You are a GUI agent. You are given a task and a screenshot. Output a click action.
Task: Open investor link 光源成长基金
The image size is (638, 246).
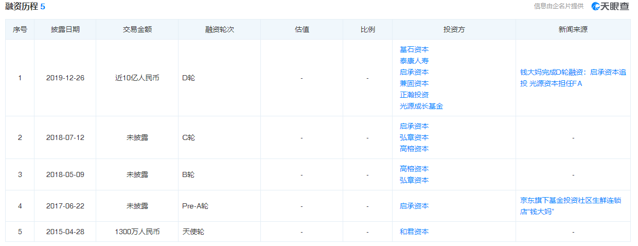click(421, 106)
